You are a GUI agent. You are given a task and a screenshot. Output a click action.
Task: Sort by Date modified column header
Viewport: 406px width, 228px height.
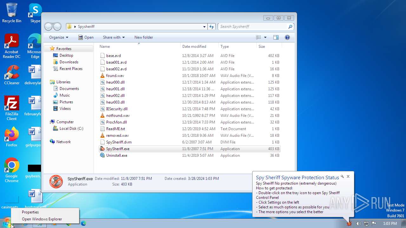200,47
